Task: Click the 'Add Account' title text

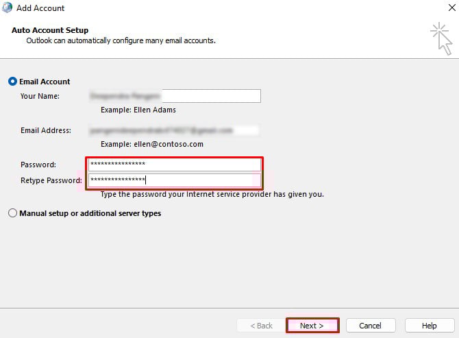Action: click(40, 8)
